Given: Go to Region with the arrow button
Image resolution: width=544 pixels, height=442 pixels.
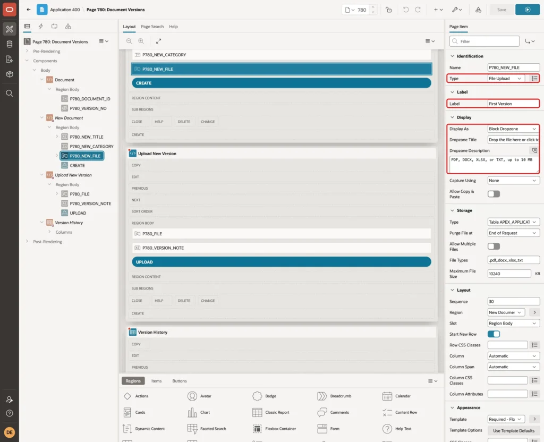Looking at the screenshot, I should click(534, 312).
